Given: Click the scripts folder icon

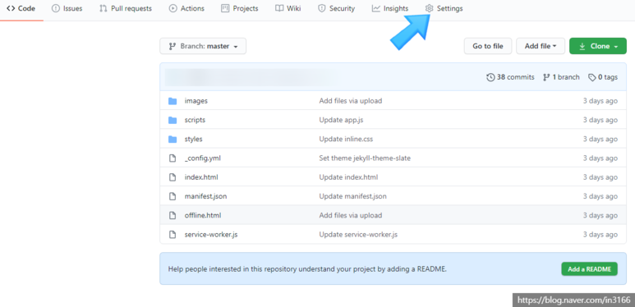Looking at the screenshot, I should 173,120.
